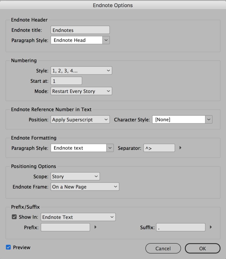Enable the Preview checkbox
The height and width of the screenshot is (259, 226).
(8, 247)
